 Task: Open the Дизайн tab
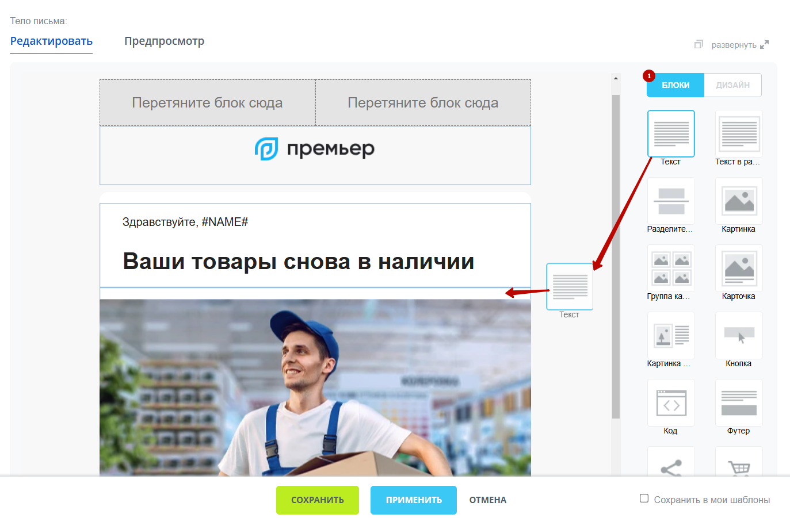click(732, 85)
